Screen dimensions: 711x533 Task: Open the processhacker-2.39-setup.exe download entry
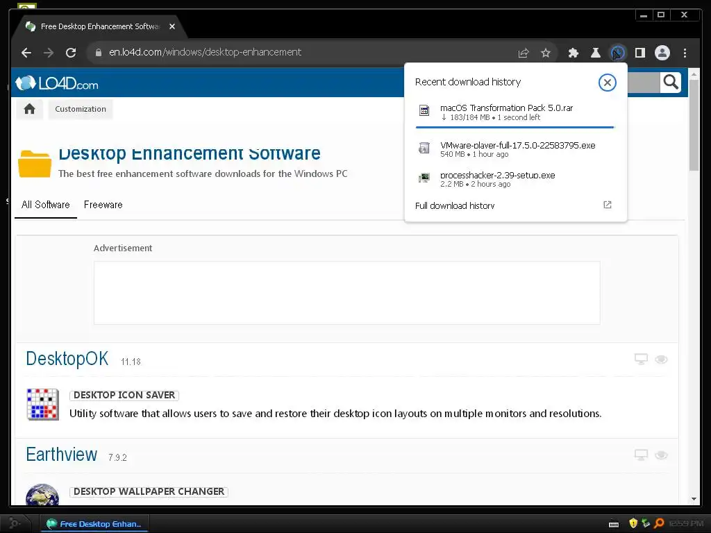(x=515, y=180)
